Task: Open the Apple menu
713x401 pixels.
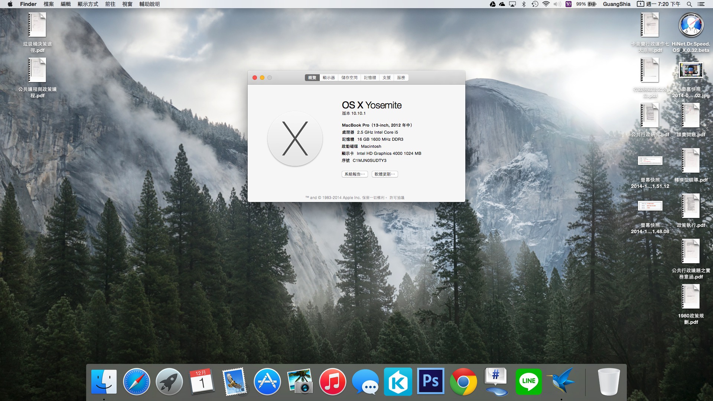Action: pos(10,4)
